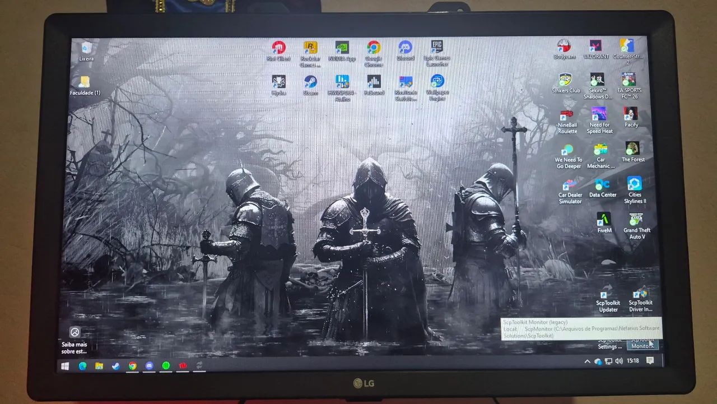Image resolution: width=717 pixels, height=404 pixels.
Task: Select the Sekiro Shadows Die icon
Action: pyautogui.click(x=598, y=86)
